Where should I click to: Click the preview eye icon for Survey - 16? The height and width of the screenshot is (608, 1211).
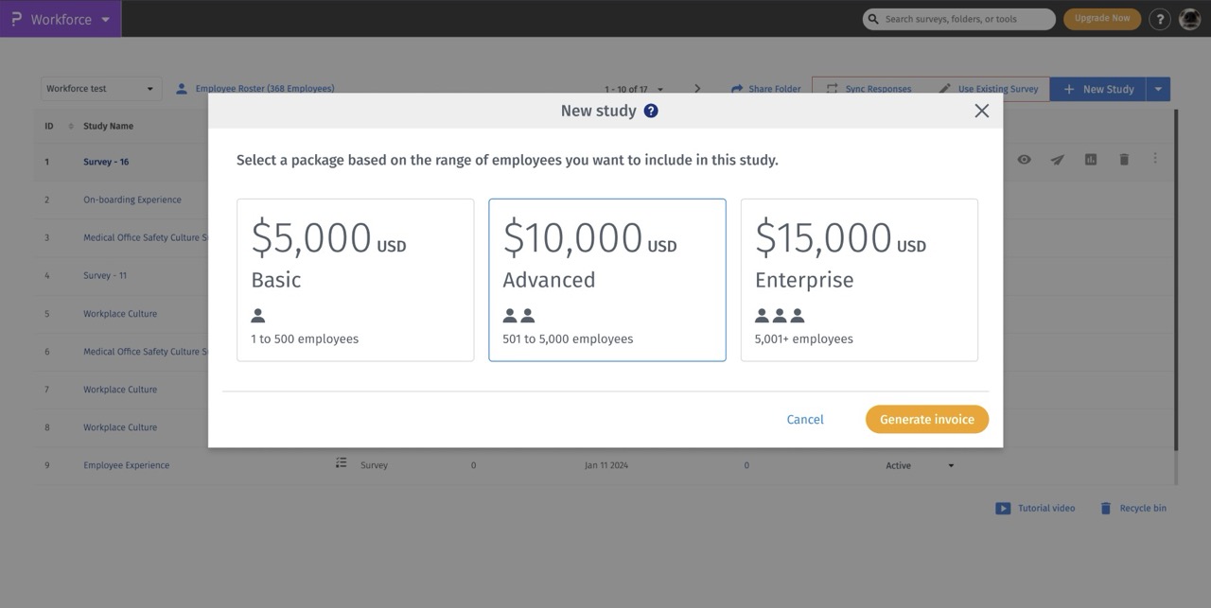click(1024, 160)
